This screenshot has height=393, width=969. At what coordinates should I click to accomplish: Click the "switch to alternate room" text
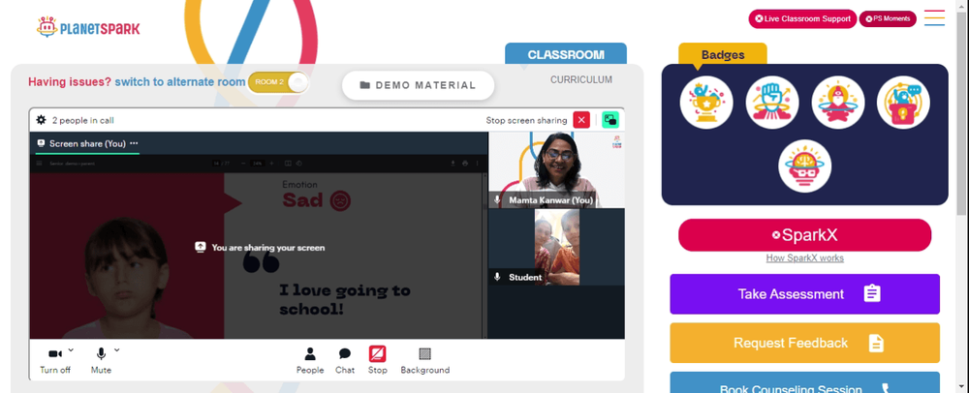(x=180, y=82)
